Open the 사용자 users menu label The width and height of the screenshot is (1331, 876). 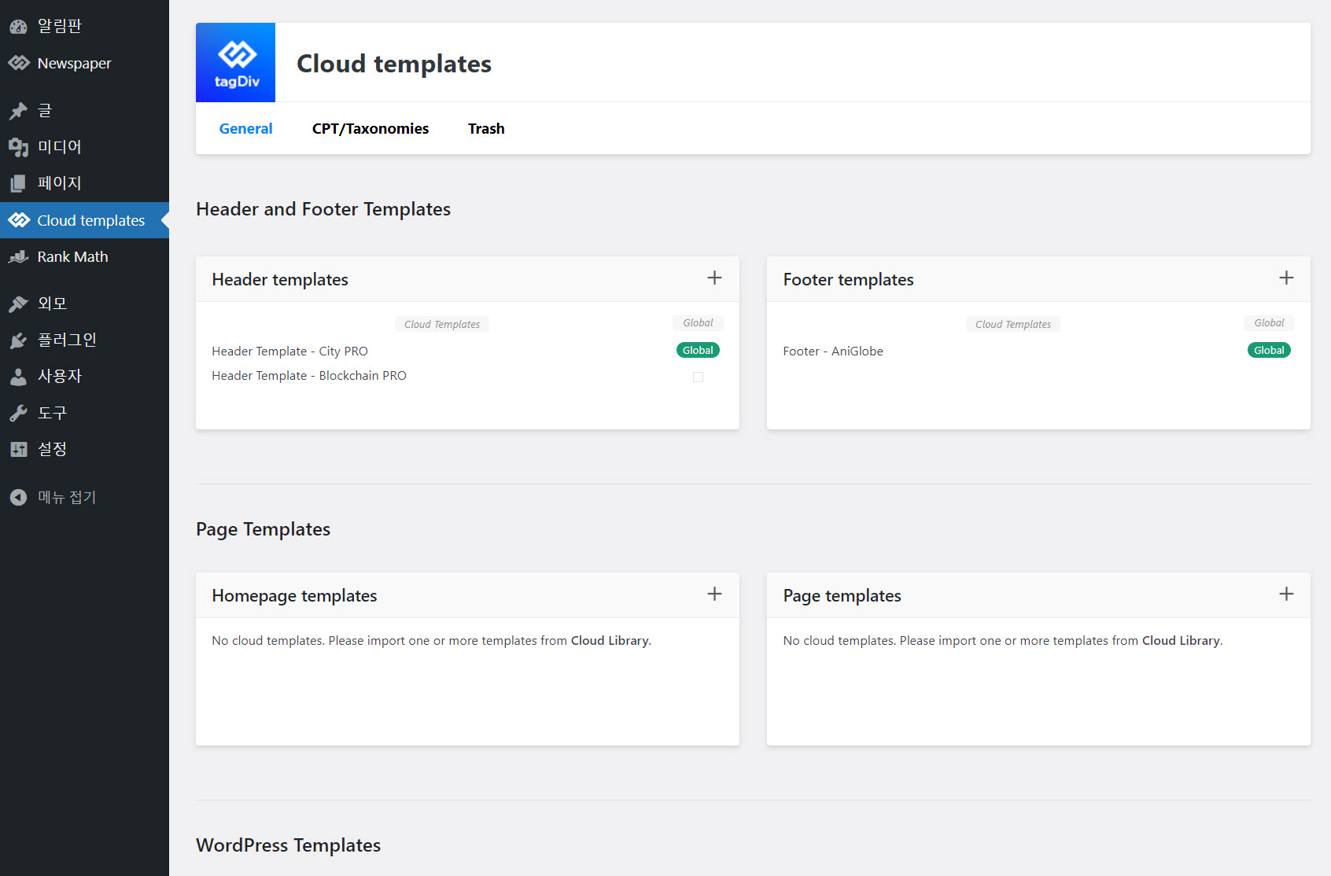(x=60, y=376)
